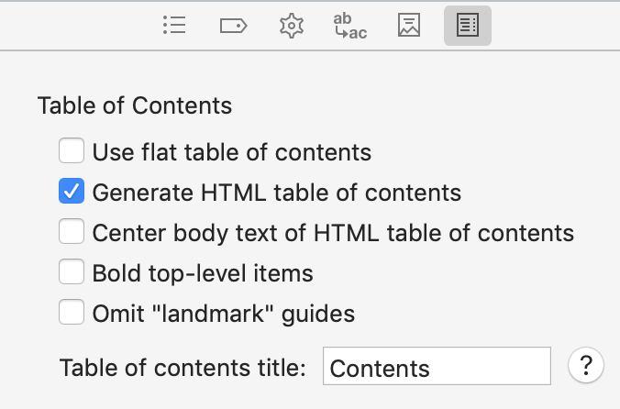Viewport: 620px width, 409px height.
Task: Click the "Generate HTML table of contents" label text
Action: [277, 193]
